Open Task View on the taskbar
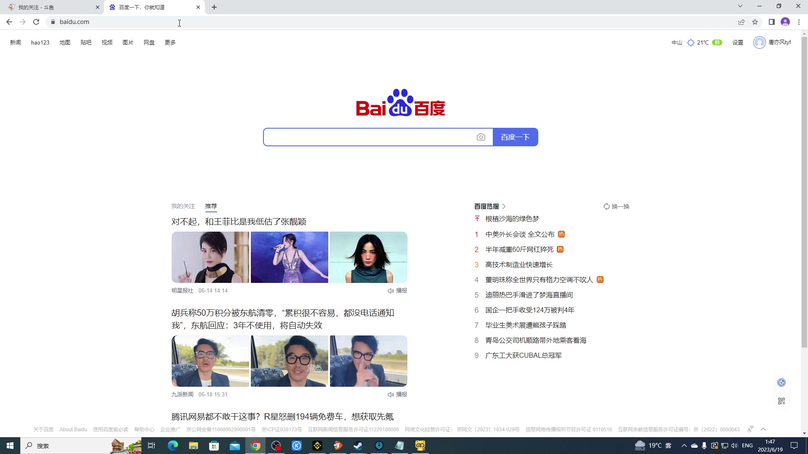The height and width of the screenshot is (454, 808). tap(151, 446)
